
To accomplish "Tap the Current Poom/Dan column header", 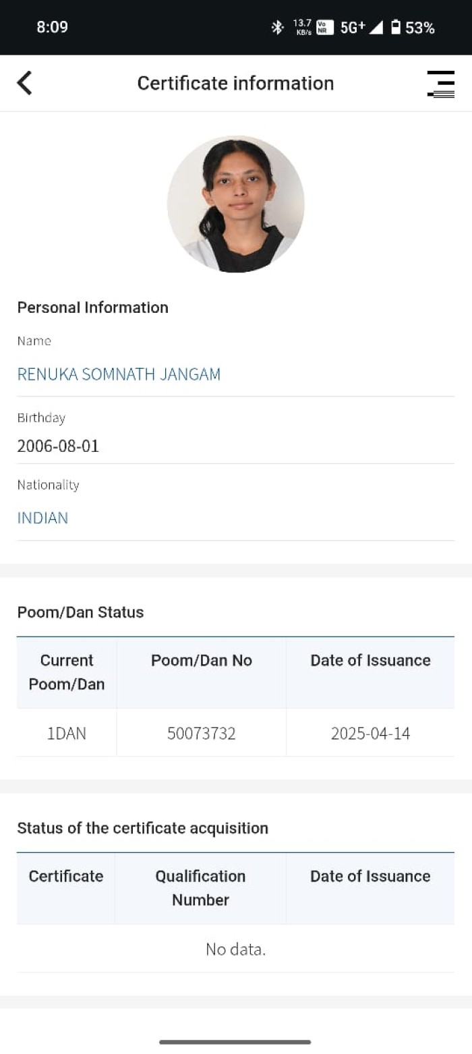I will click(x=67, y=672).
